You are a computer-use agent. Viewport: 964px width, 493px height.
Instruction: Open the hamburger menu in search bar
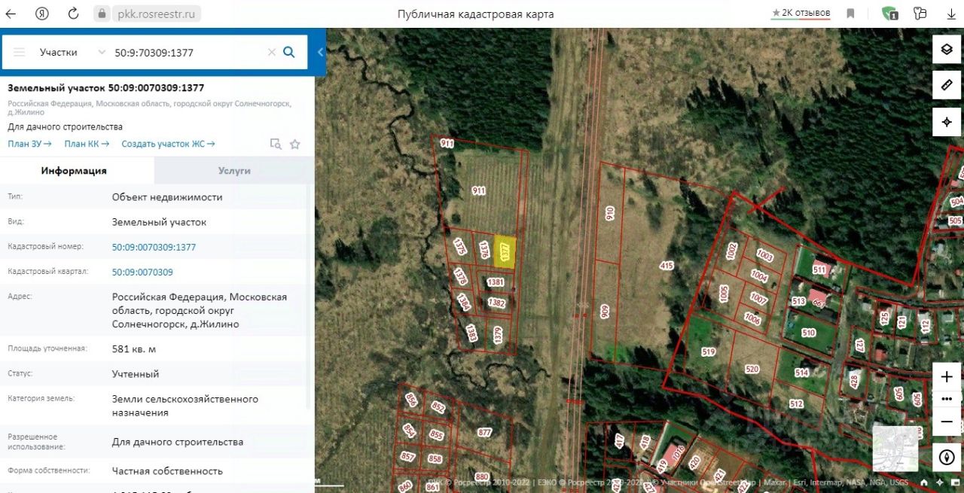(20, 52)
